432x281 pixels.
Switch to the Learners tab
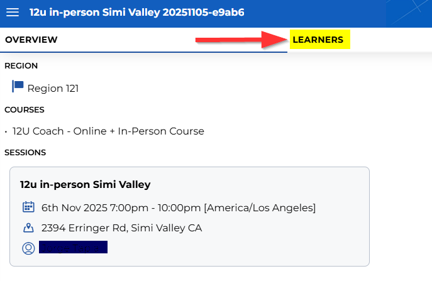click(x=318, y=40)
